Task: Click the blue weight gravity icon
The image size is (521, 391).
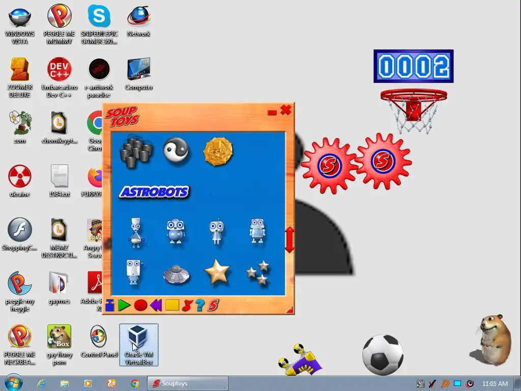Action: (110, 305)
